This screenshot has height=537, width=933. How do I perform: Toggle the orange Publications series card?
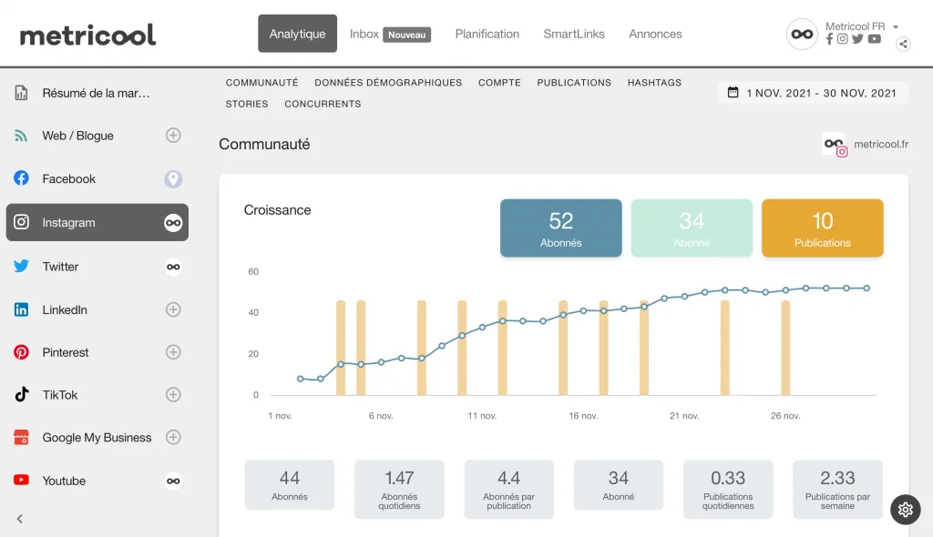click(822, 228)
